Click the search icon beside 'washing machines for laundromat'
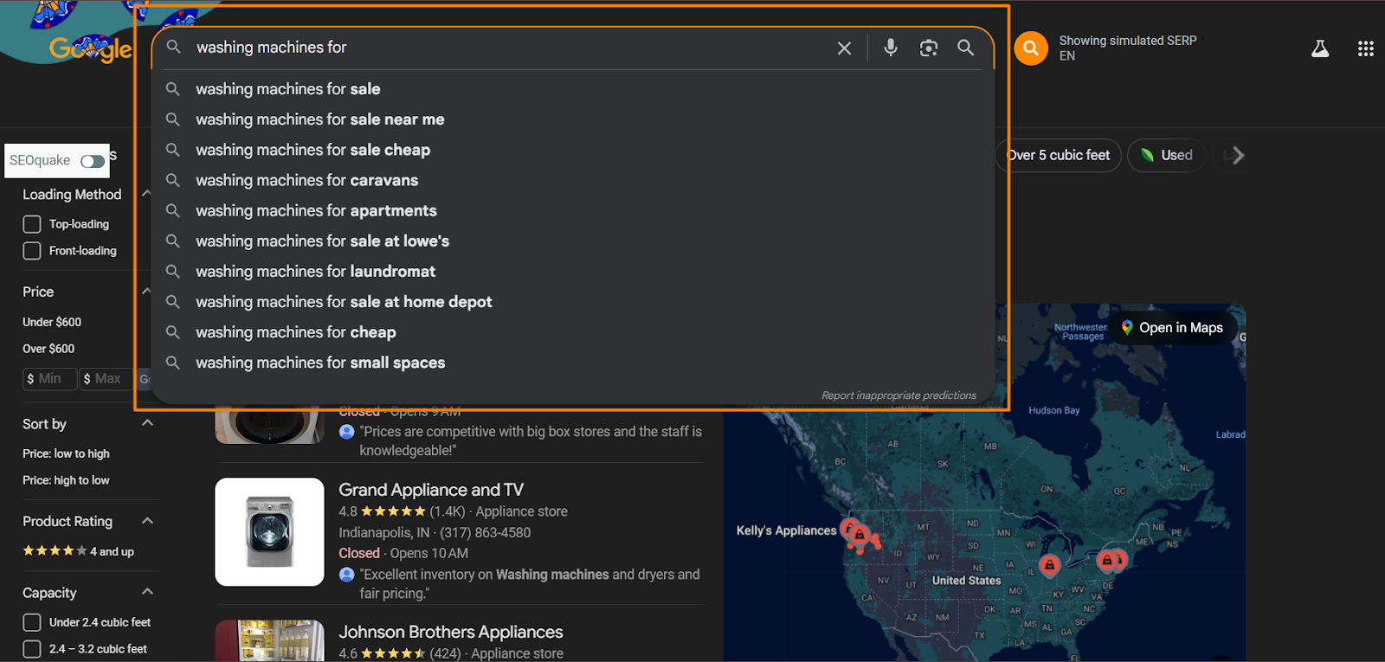 pyautogui.click(x=173, y=271)
